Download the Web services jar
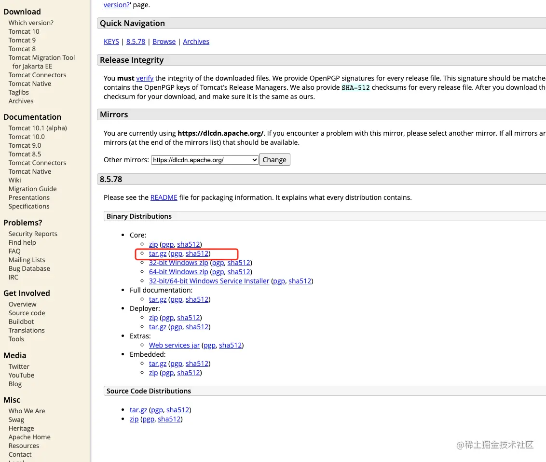The height and width of the screenshot is (462, 546). pyautogui.click(x=175, y=345)
